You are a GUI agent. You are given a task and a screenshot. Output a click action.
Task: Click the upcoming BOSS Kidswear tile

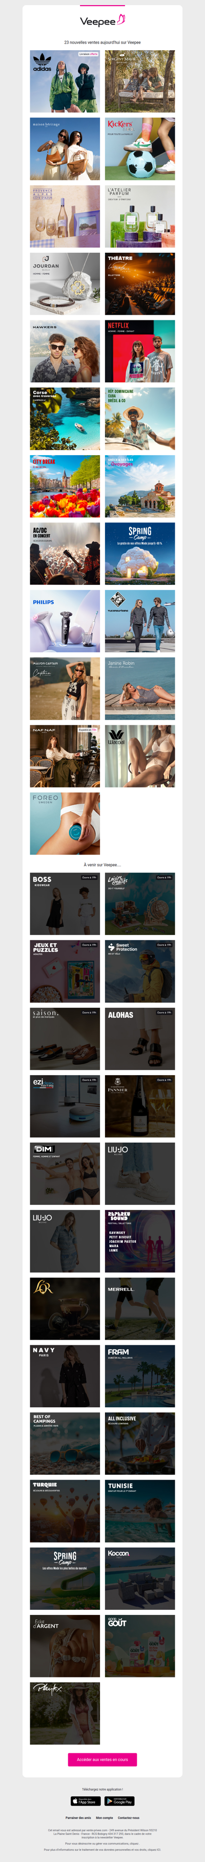(x=65, y=903)
